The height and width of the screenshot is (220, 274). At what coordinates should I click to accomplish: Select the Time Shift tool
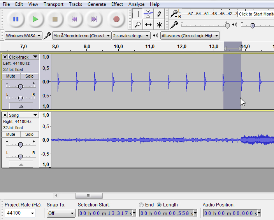(x=148, y=24)
